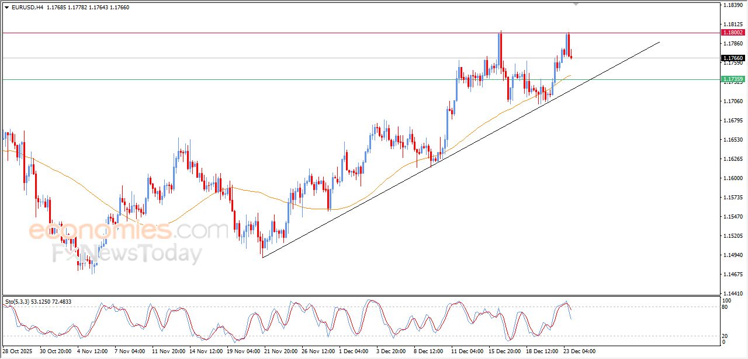Click the 28 Oct 2025 date label
748x359 pixels.
click(19, 351)
